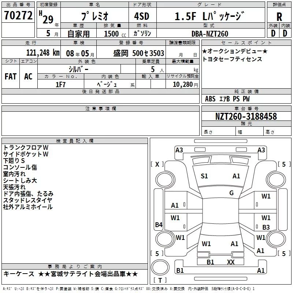The width and height of the screenshot is (293, 293).
Task: Click inspector note コンソール傷
Action: [20, 167]
